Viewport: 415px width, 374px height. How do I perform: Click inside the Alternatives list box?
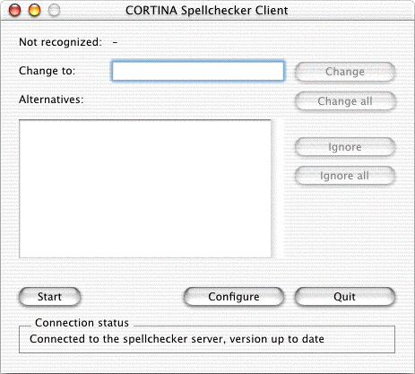click(x=145, y=188)
